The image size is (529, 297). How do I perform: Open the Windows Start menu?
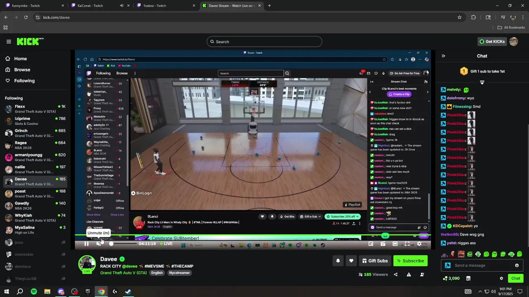click(6, 292)
